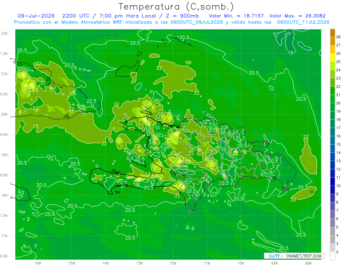Click the "71W" longitude axis label
Image resolution: width=346 pixels, height=267 pixels.
207,263
